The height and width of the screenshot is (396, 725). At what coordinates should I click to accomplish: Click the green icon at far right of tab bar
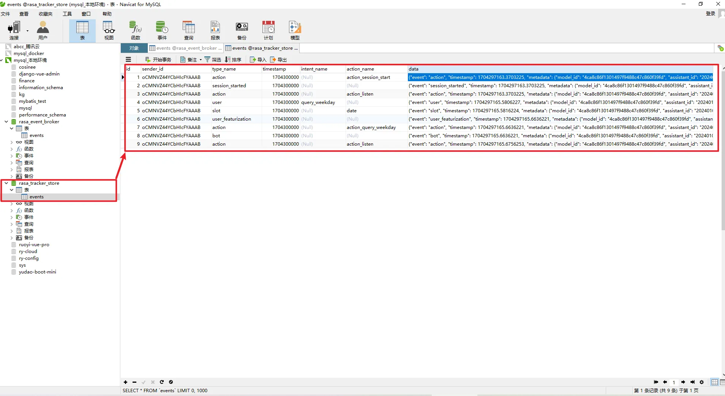720,48
